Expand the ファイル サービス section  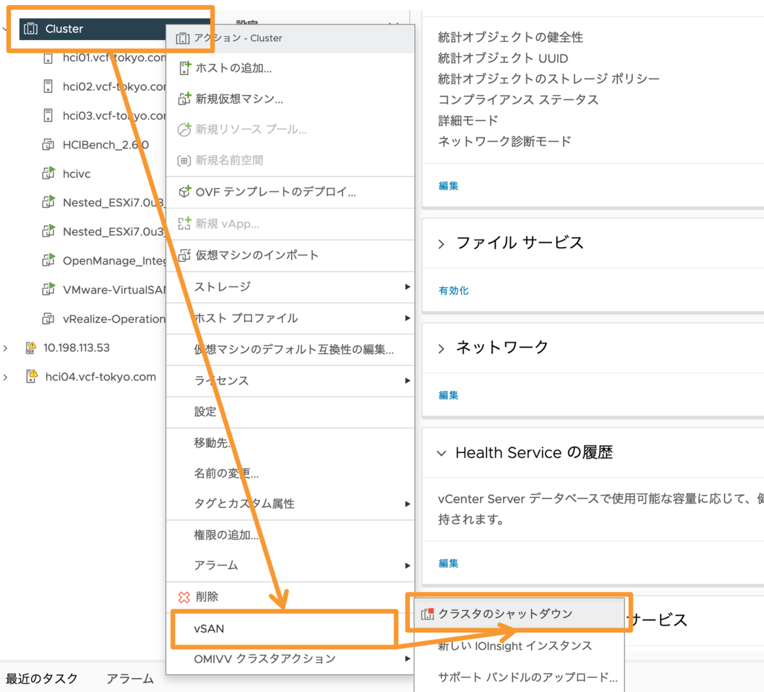[441, 244]
